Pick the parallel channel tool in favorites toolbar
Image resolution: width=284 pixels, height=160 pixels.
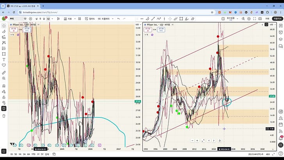point(147,19)
